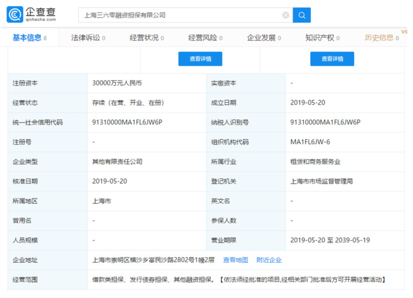Viewport: 413px width, 298px height.
Task: Click the 经营范围 label cell
Action: click(48, 280)
